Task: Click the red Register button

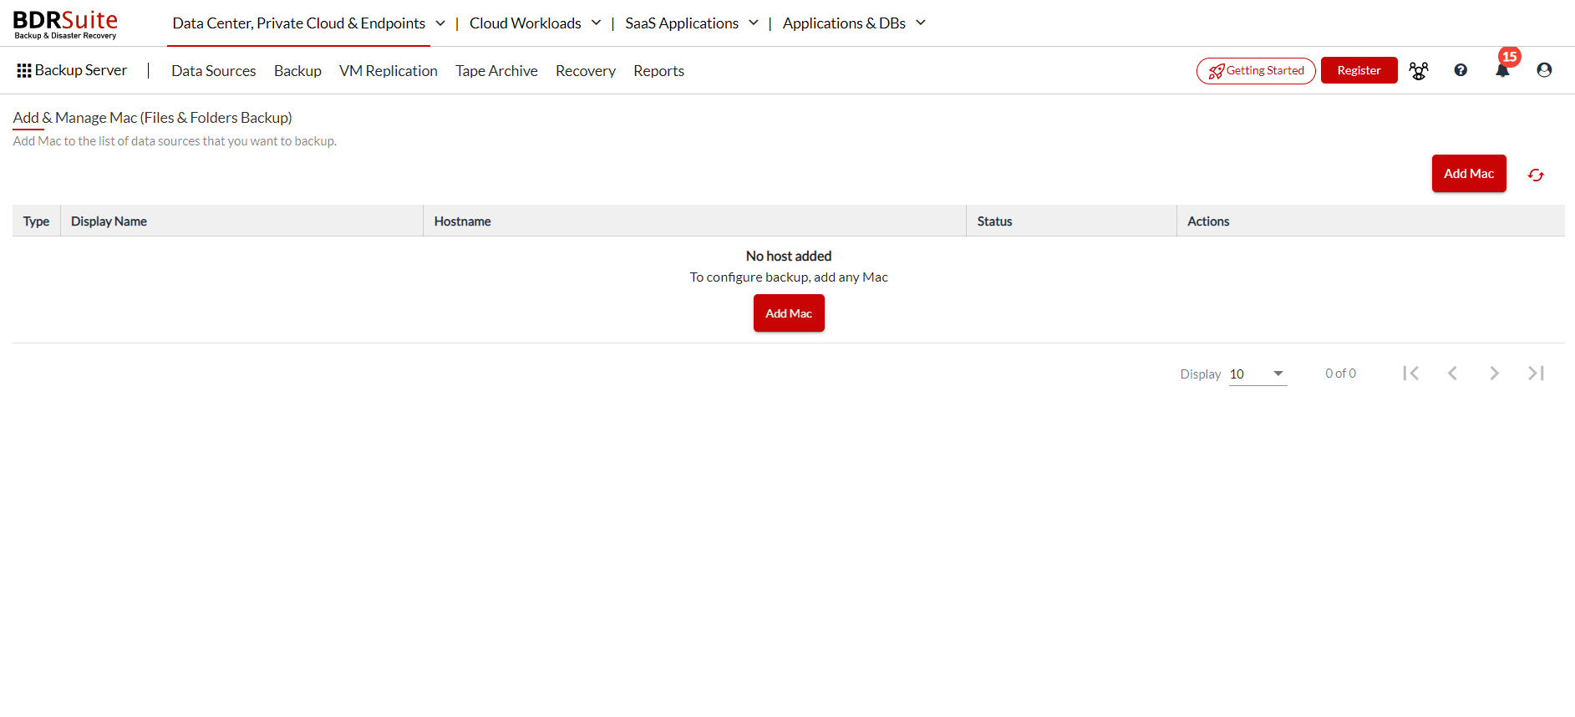Action: [x=1359, y=70]
